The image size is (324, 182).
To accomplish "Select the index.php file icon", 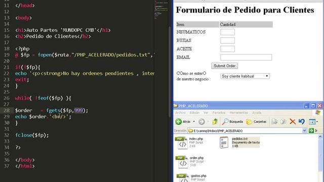I will (x=181, y=143).
